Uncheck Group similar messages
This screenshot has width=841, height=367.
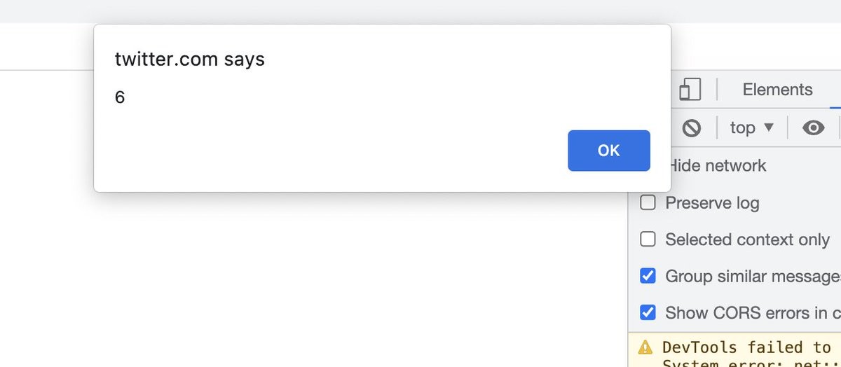648,276
